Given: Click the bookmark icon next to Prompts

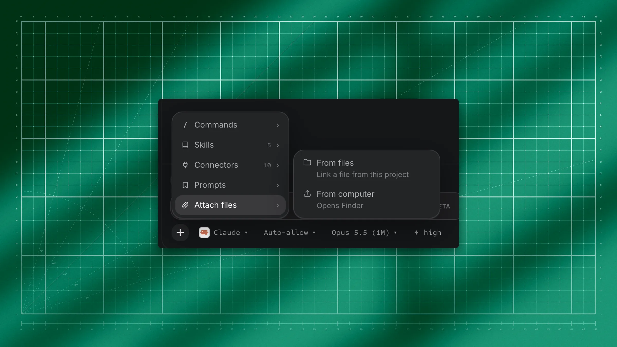Looking at the screenshot, I should click(185, 185).
